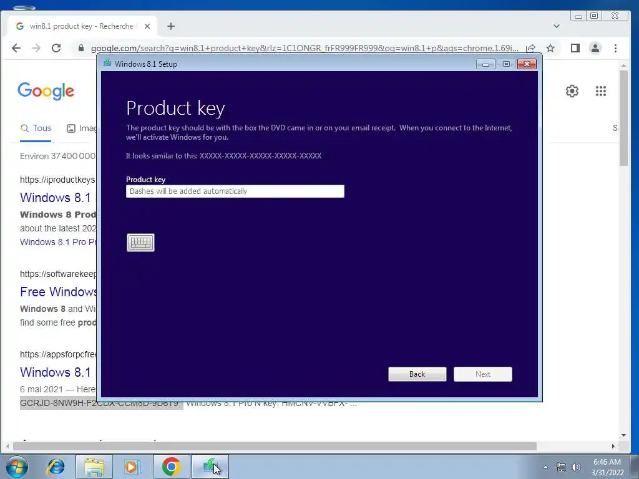Share this page from address bar

click(530, 48)
